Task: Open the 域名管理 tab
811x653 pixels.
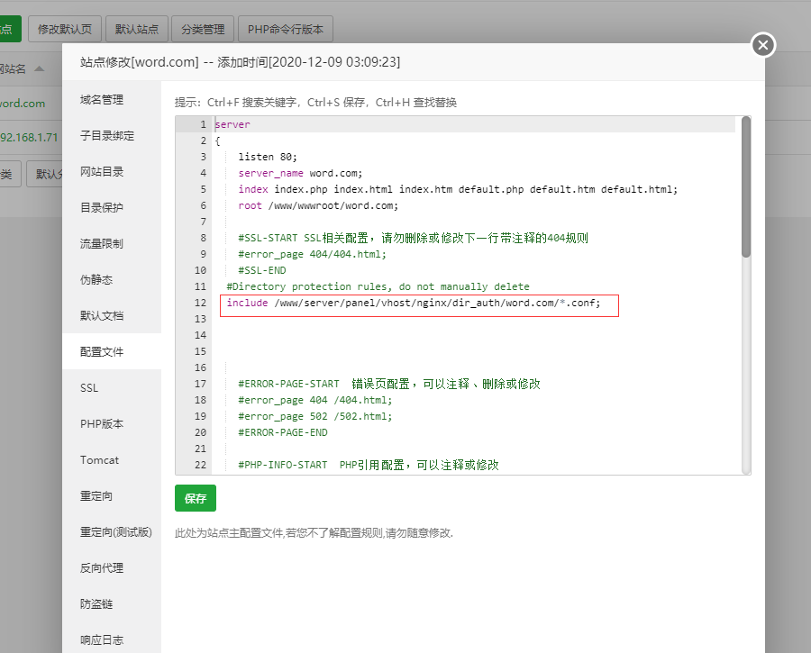Action: [x=102, y=100]
